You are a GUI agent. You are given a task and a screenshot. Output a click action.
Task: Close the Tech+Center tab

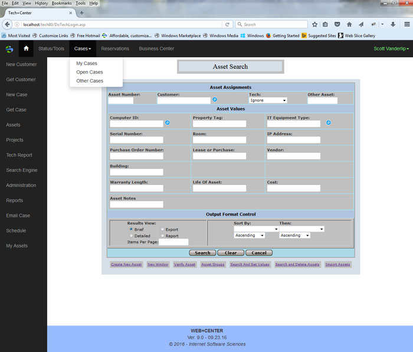pos(71,12)
